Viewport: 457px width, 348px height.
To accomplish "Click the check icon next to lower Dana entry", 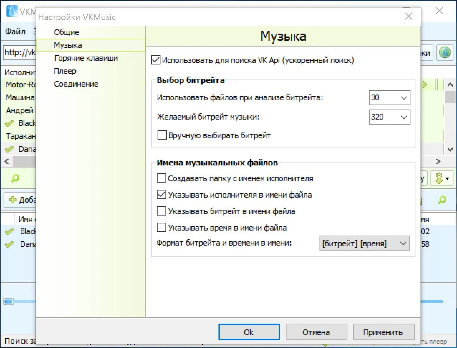I will coord(9,245).
